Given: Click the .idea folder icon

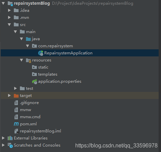Looking at the screenshot, I should tap(16, 10).
